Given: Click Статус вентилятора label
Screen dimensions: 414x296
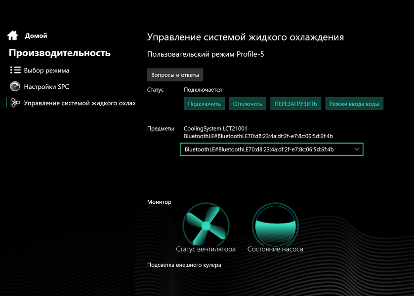Looking at the screenshot, I should click(206, 249).
